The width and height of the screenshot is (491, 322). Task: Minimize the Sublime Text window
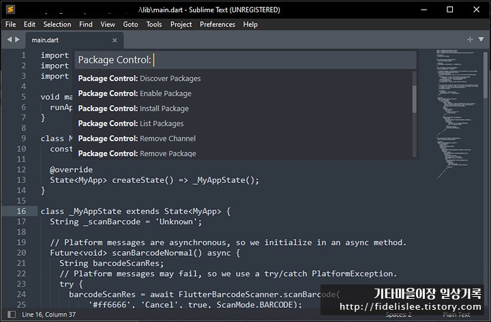(x=424, y=10)
